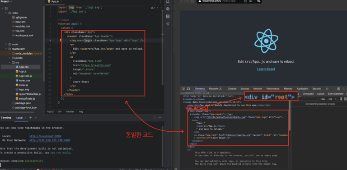Collapse the reactexam1 folder

6,49
